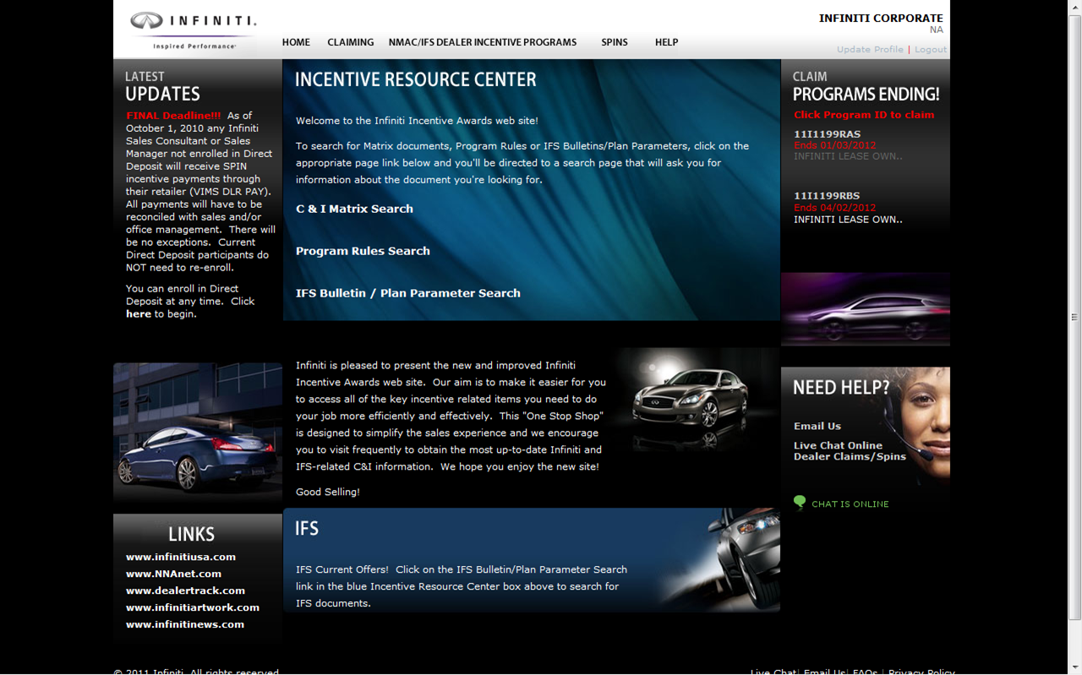Open IFS Bulletin / Plan Parameter Search
1082x675 pixels.
[407, 293]
